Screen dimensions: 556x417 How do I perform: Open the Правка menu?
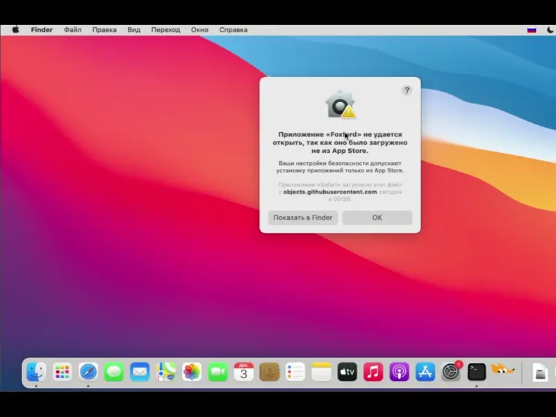[x=105, y=30]
